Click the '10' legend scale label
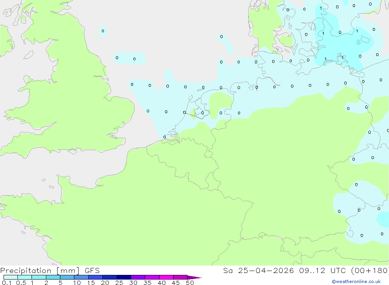This screenshot has height=285, width=389. tap(77, 283)
